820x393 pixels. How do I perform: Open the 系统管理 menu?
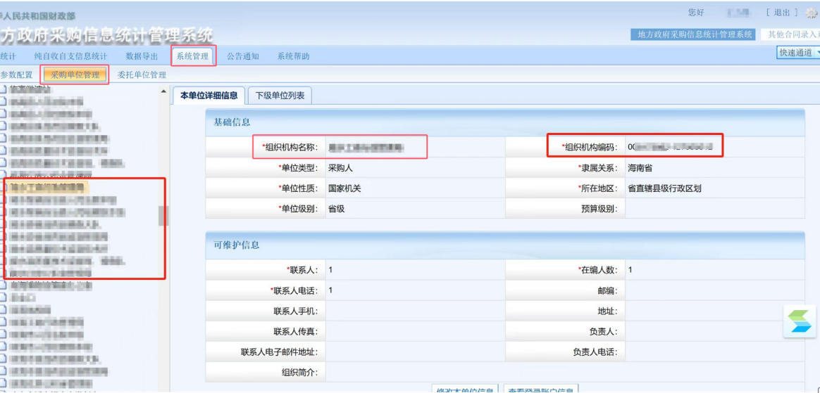(x=192, y=56)
